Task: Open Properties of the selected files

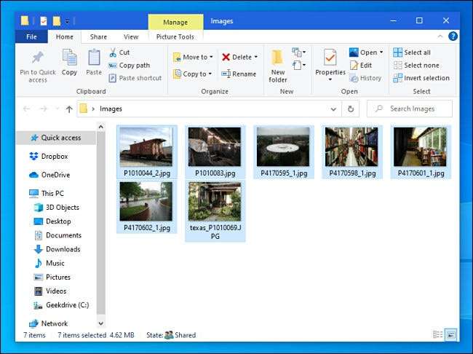Action: pyautogui.click(x=330, y=58)
